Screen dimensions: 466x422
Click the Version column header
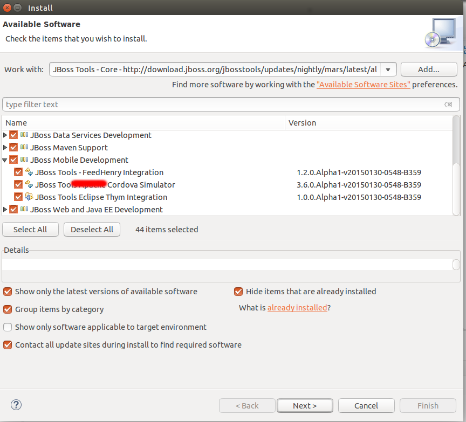[x=368, y=123]
